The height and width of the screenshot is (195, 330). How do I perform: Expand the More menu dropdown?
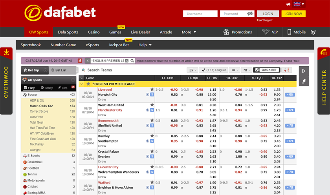pyautogui.click(x=189, y=32)
